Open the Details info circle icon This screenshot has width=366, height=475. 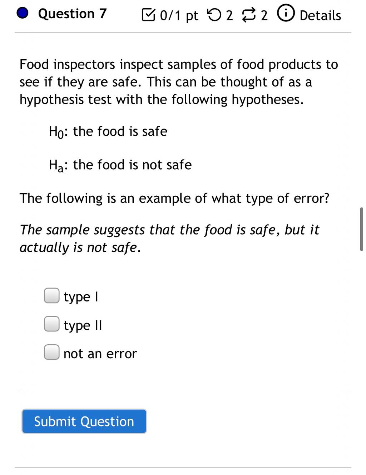pyautogui.click(x=286, y=14)
